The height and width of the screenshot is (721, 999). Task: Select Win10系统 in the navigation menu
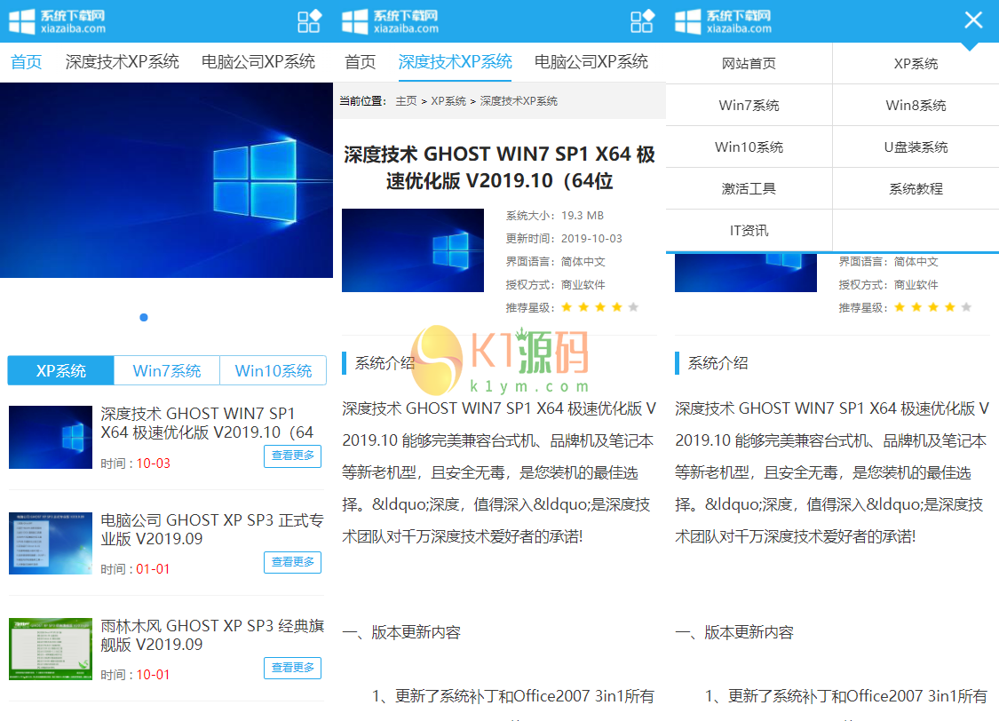(x=749, y=147)
